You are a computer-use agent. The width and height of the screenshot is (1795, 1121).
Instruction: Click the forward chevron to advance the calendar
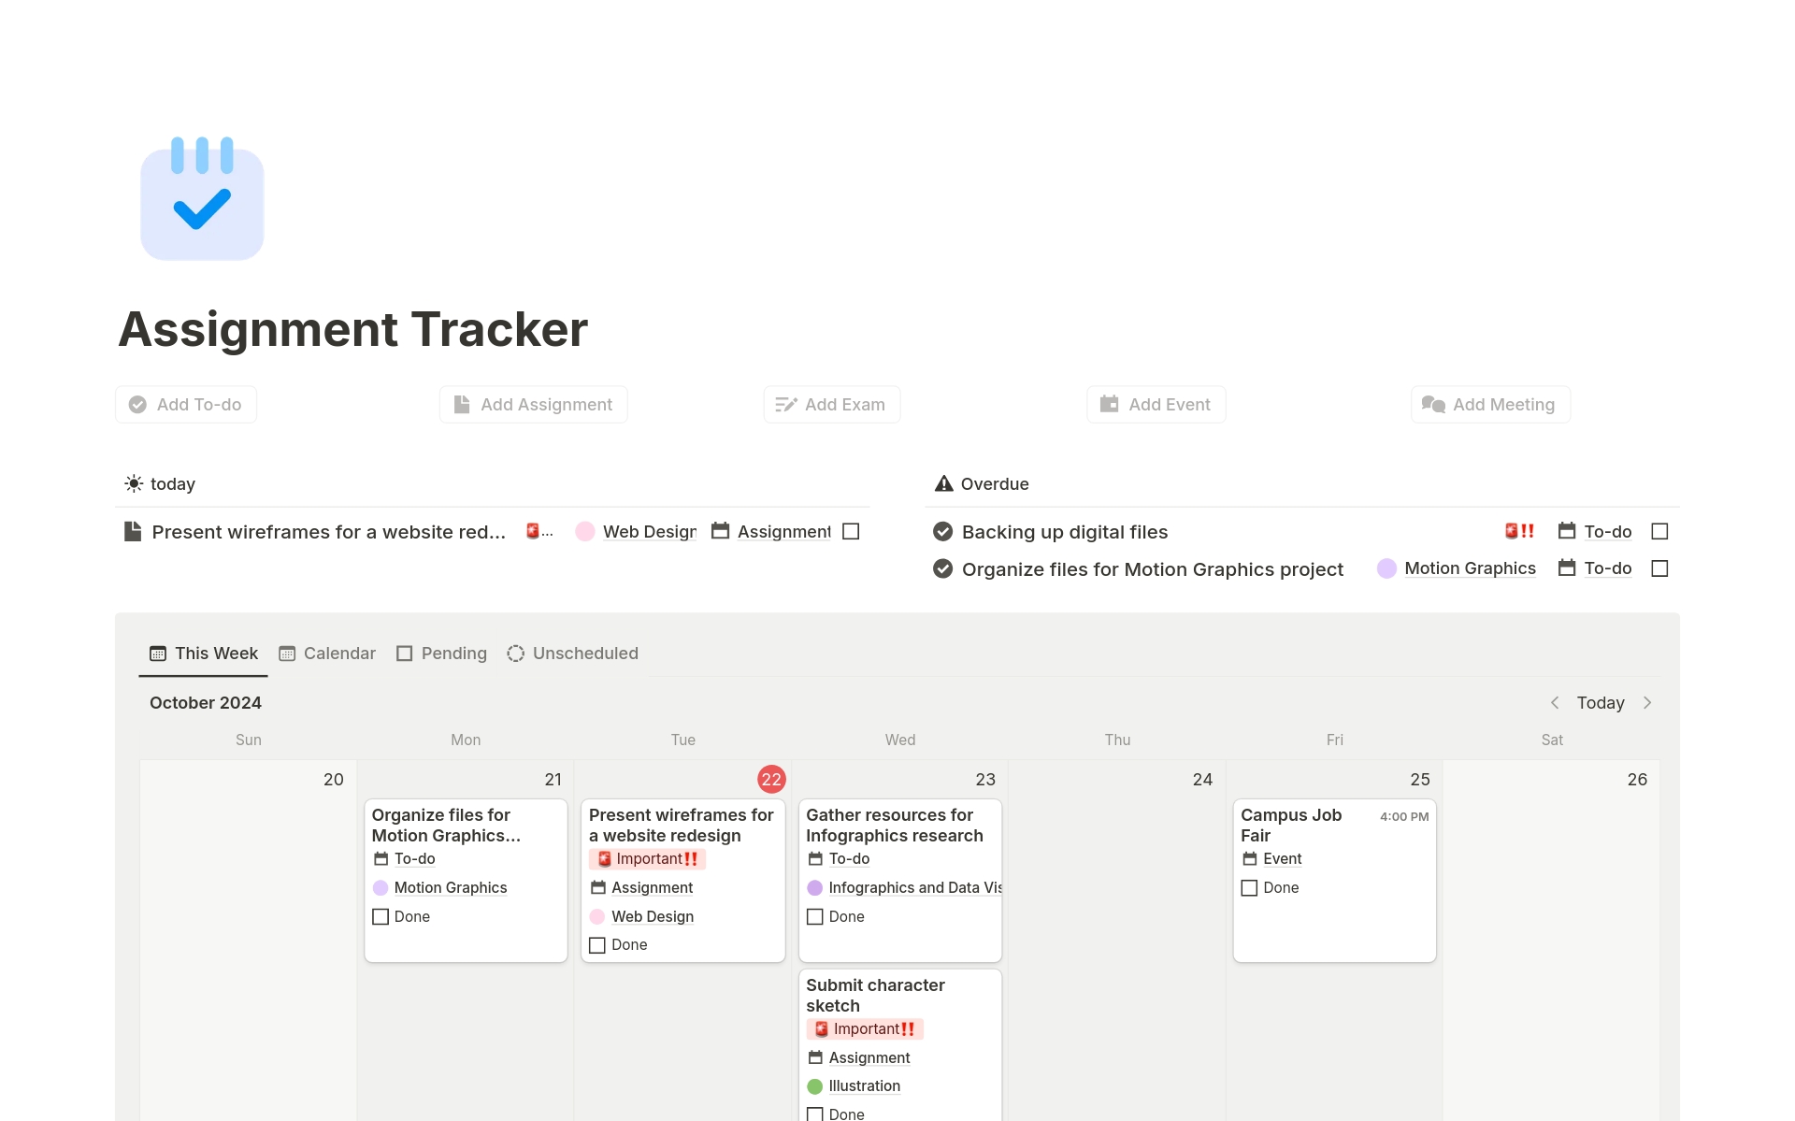click(x=1647, y=702)
